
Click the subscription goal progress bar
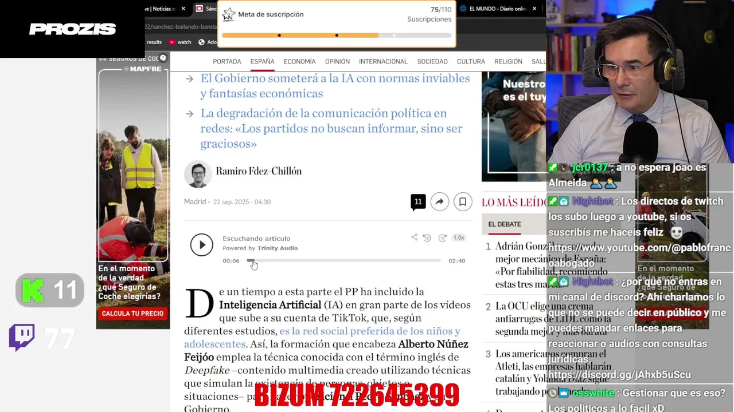(337, 35)
